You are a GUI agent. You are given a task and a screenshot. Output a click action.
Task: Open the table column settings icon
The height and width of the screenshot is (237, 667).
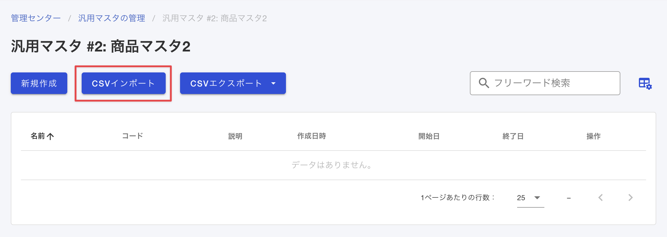645,83
